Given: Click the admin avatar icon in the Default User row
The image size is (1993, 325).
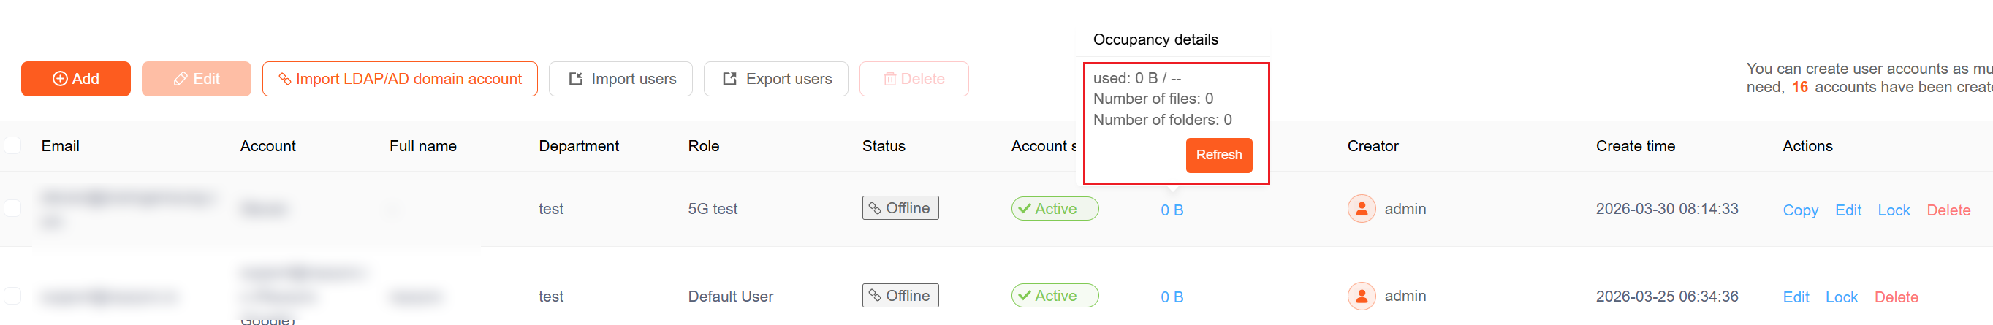Looking at the screenshot, I should click(x=1361, y=296).
